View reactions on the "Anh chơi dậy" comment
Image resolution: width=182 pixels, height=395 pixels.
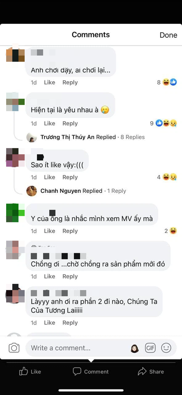tap(167, 82)
